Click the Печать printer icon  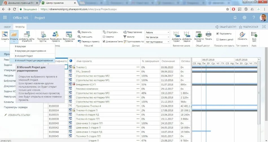pyautogui.click(x=208, y=34)
